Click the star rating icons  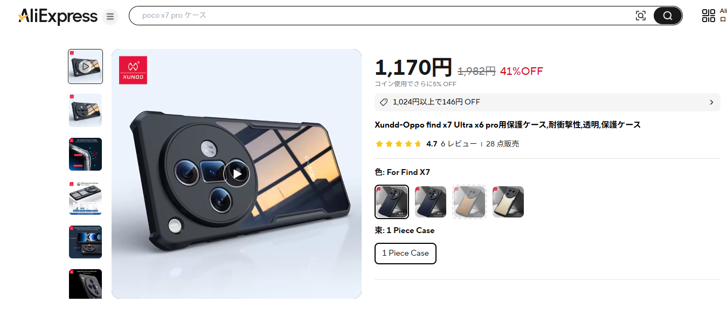[399, 144]
